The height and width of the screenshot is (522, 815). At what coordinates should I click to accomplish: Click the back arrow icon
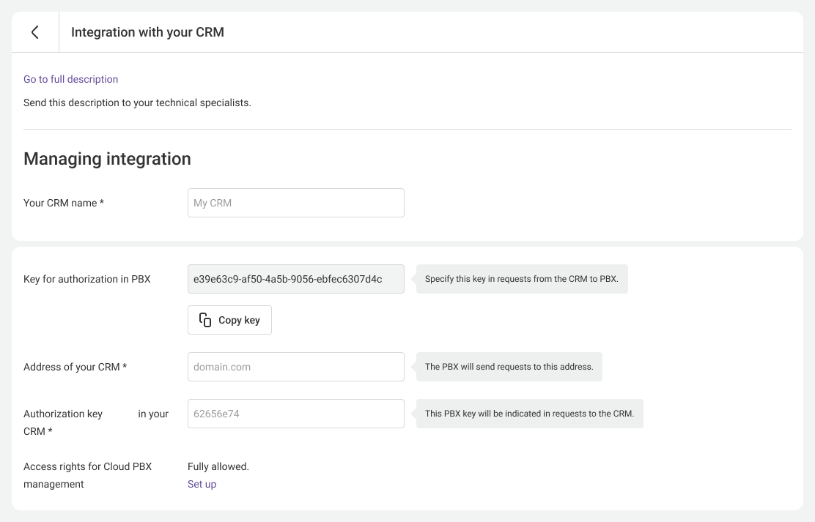point(34,32)
